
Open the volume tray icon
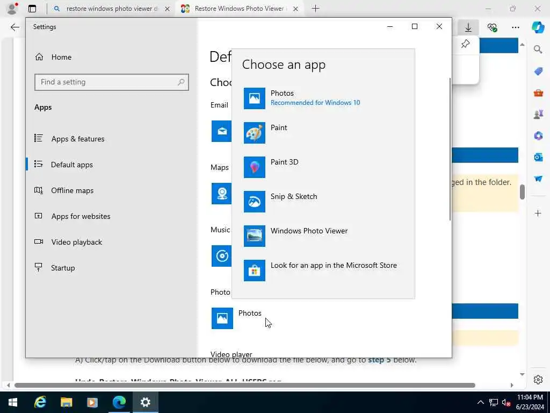point(506,402)
